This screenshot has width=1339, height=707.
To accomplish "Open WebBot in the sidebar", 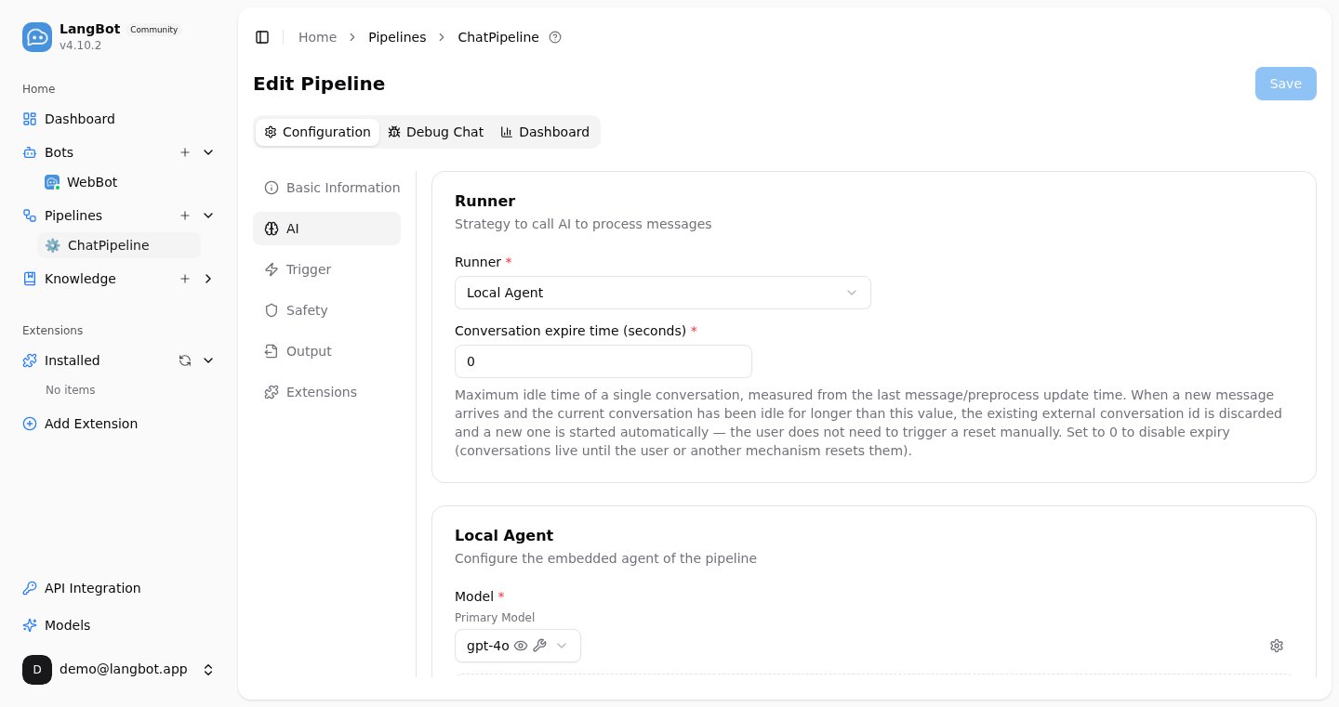I will (x=119, y=182).
